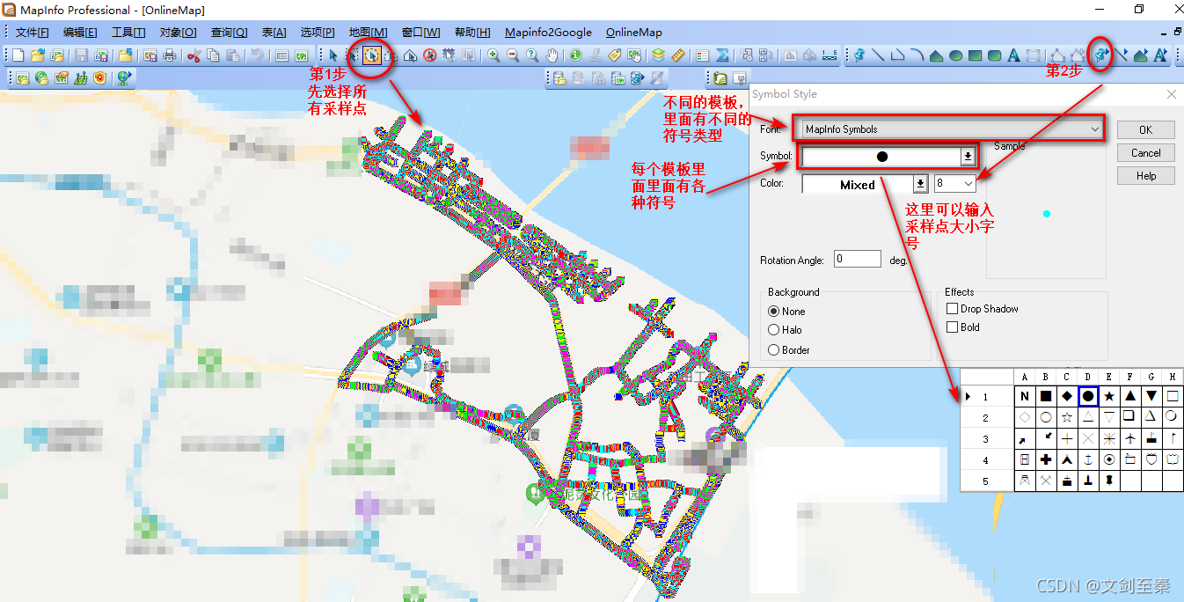Click OK in Symbol Style dialog

(x=1145, y=129)
